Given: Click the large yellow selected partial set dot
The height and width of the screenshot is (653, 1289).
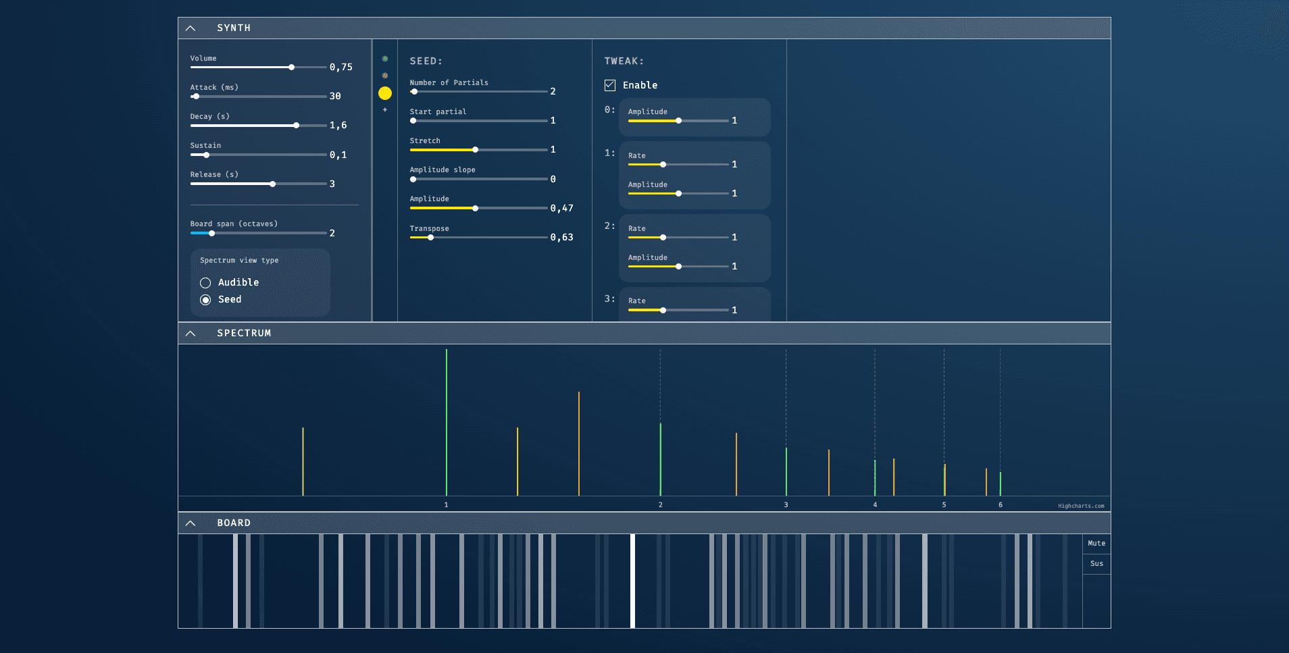Looking at the screenshot, I should [385, 93].
